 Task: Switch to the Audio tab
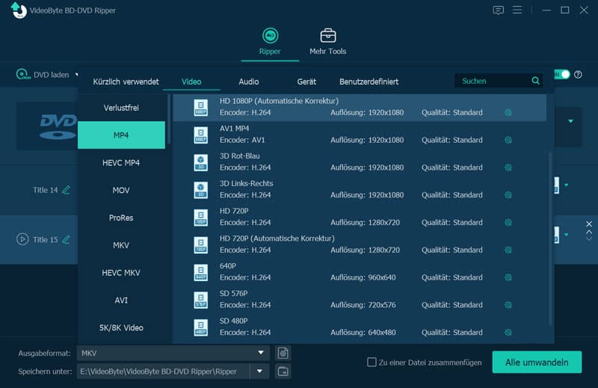249,81
